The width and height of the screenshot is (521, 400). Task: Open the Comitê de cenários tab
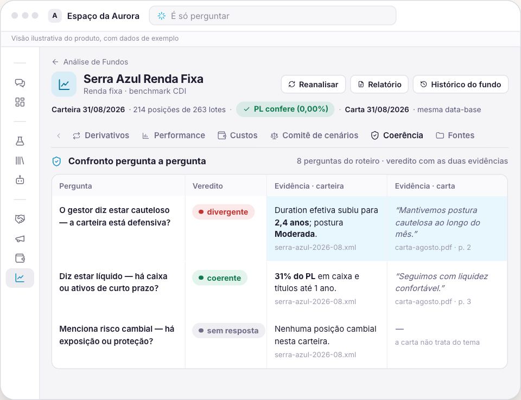click(314, 136)
